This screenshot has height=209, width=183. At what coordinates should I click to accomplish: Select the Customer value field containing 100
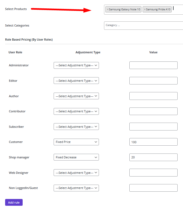pyautogui.click(x=153, y=142)
